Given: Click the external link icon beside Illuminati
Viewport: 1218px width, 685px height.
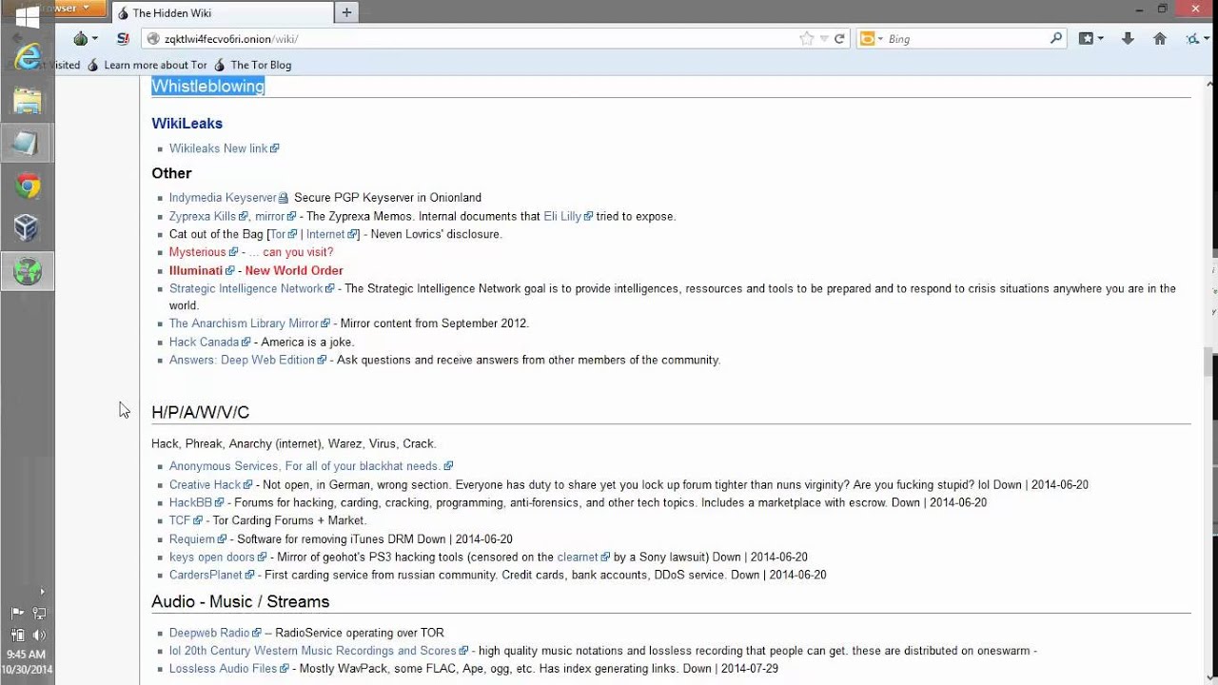Looking at the screenshot, I should tap(231, 271).
